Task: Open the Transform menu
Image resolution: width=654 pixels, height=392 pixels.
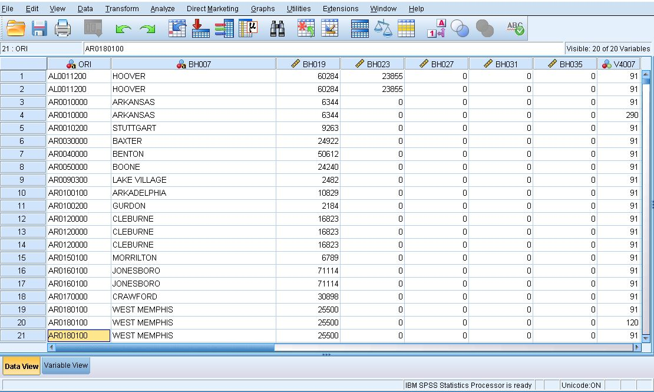Action: click(122, 9)
